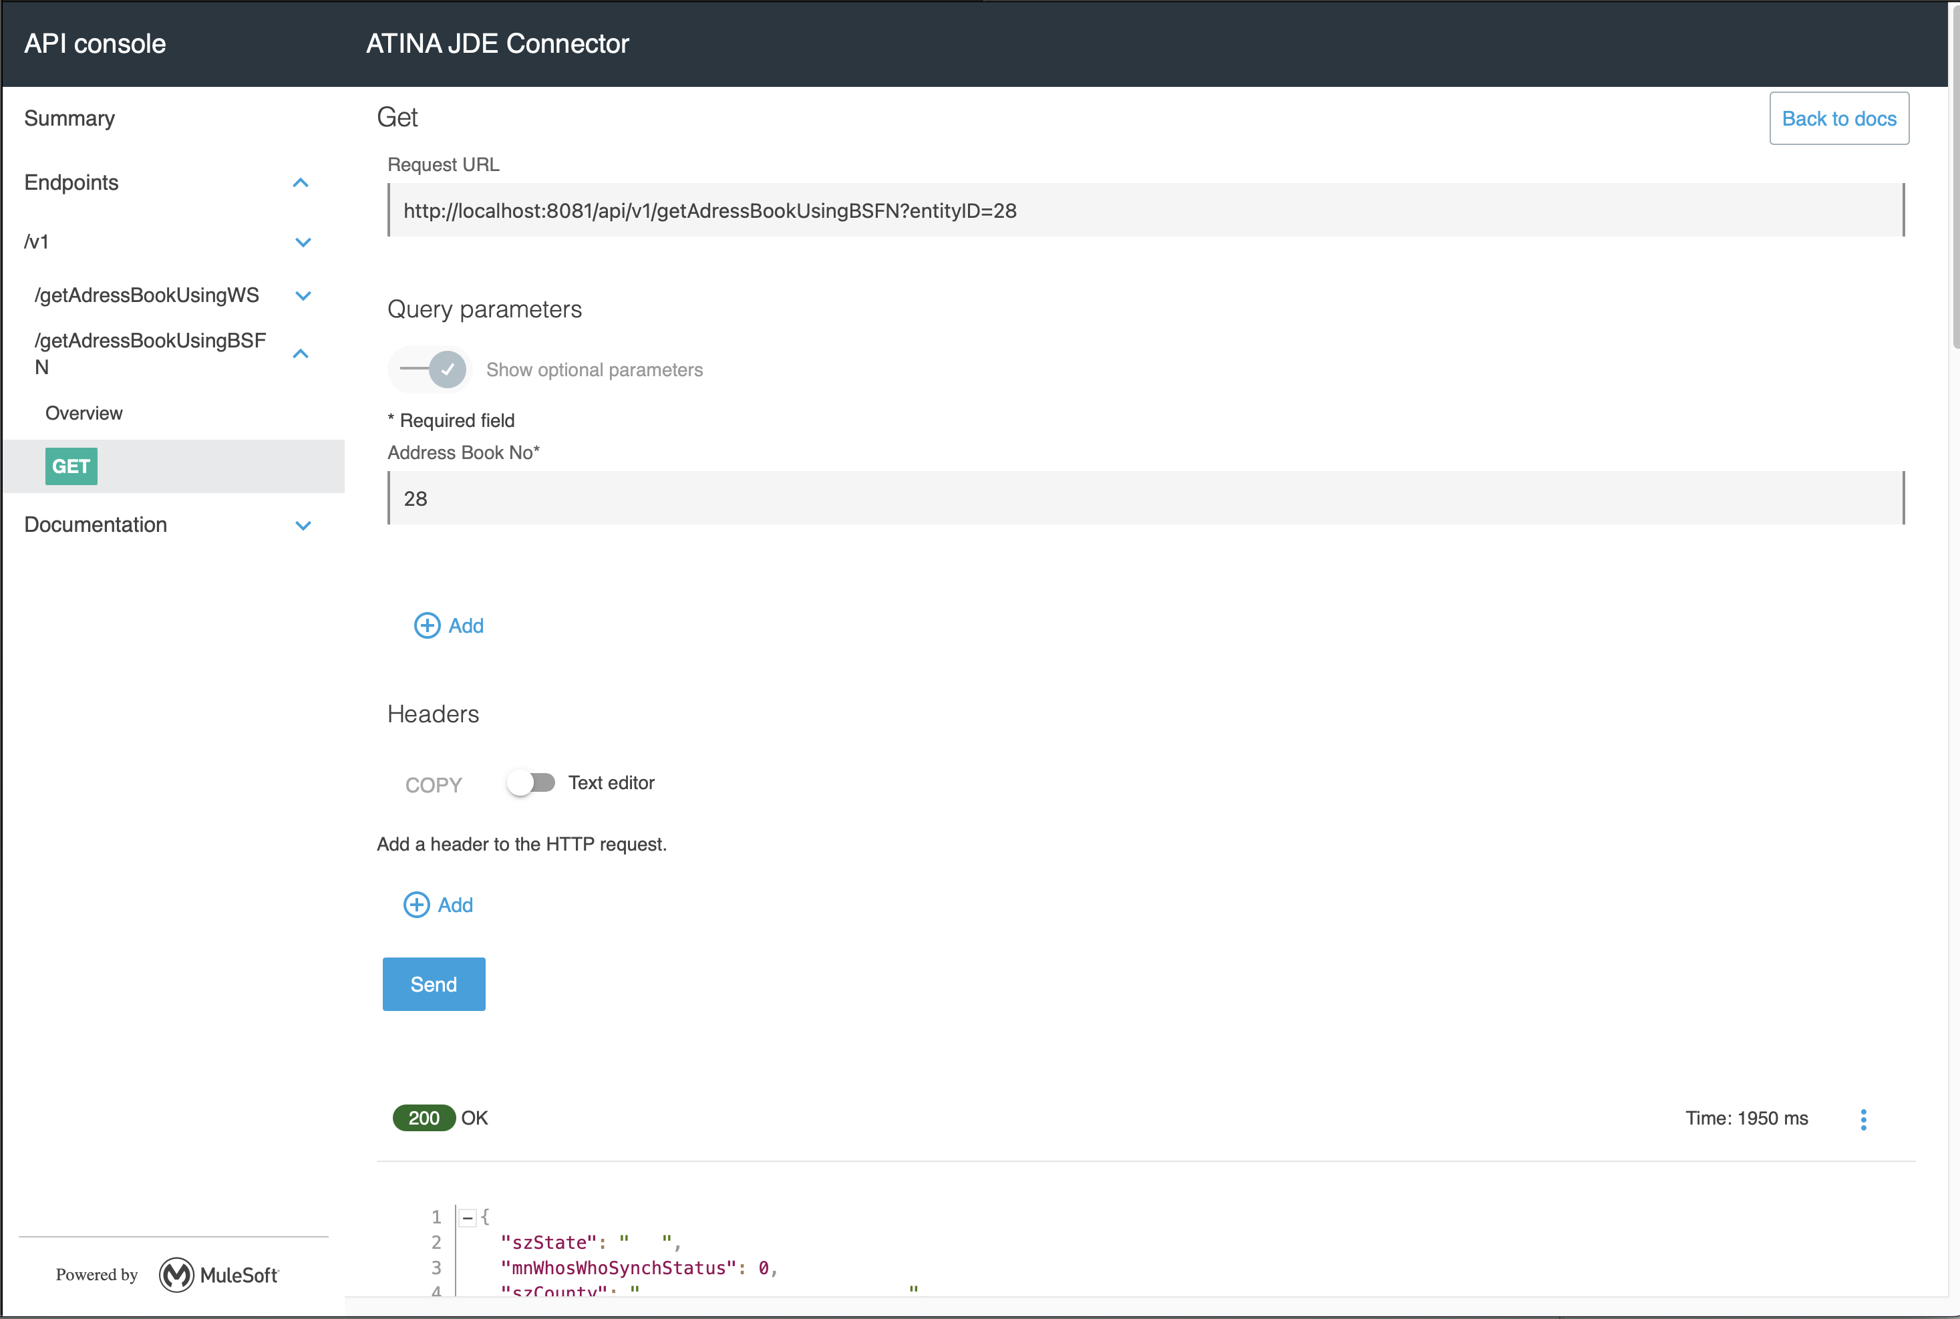The width and height of the screenshot is (1960, 1319).
Task: Toggle Show optional parameters switch
Action: 433,370
